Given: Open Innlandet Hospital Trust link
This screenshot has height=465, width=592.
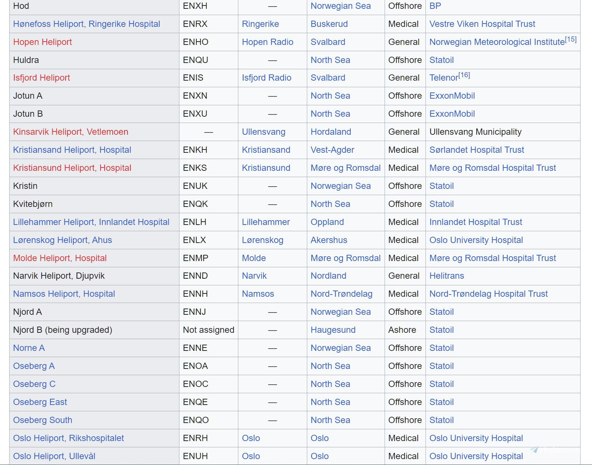Looking at the screenshot, I should 476,222.
